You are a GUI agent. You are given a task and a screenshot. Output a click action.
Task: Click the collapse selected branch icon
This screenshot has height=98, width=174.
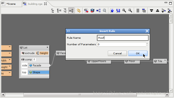click(x=169, y=11)
